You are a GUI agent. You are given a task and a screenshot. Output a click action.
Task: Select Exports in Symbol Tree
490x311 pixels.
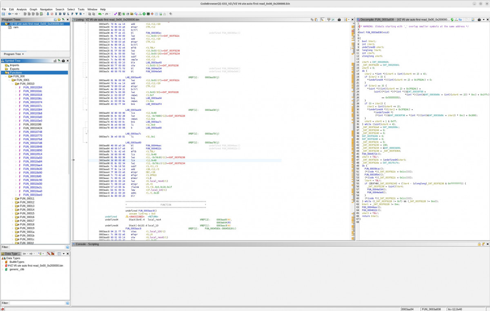[14, 69]
